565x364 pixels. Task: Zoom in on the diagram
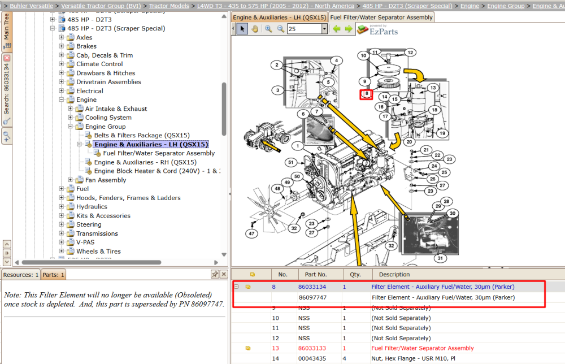tap(268, 29)
